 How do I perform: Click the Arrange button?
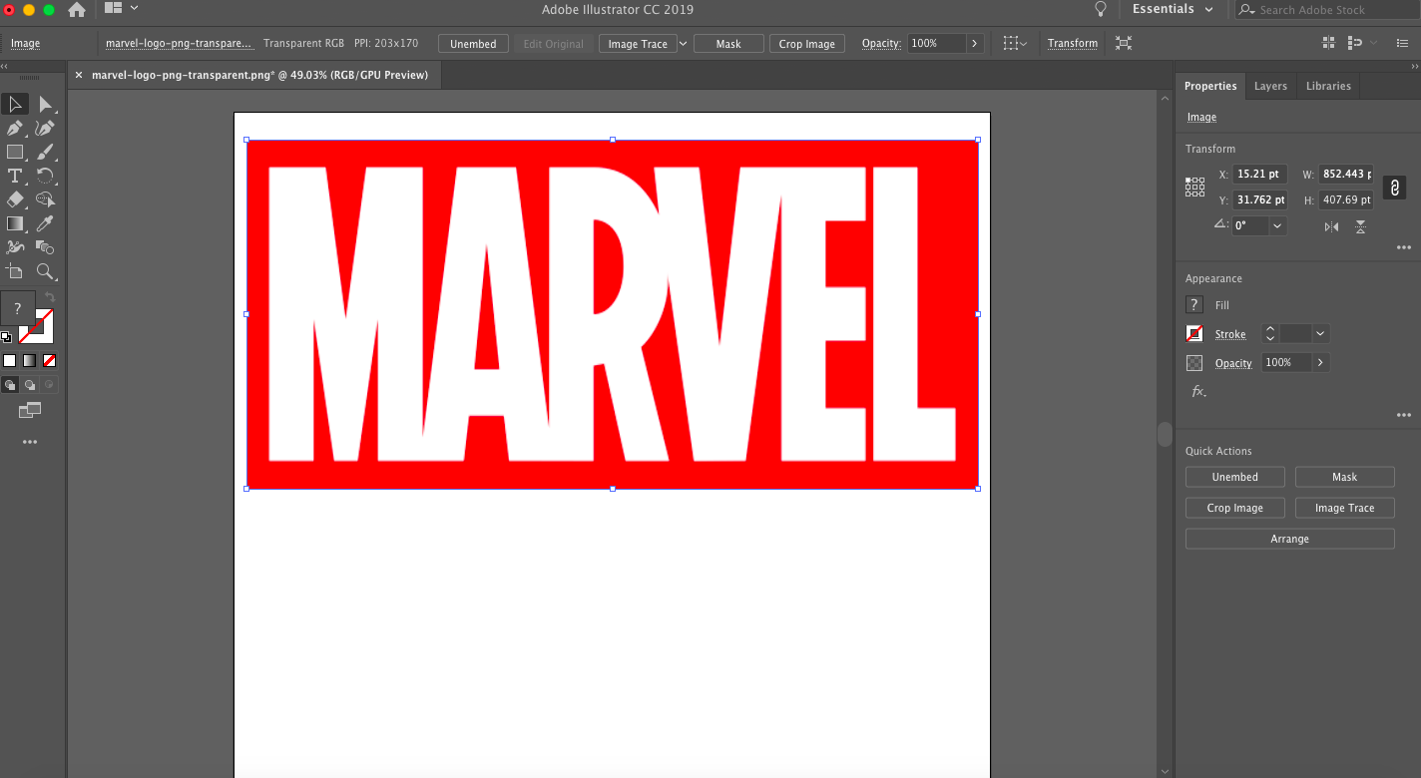[1289, 539]
